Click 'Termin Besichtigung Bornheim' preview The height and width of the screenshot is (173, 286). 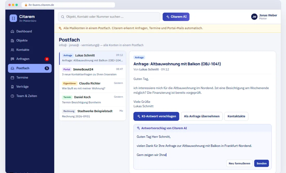point(81,102)
